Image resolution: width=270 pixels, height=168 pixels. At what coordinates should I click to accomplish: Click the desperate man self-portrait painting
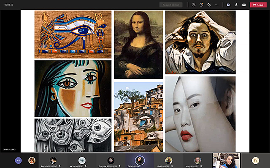(200, 42)
